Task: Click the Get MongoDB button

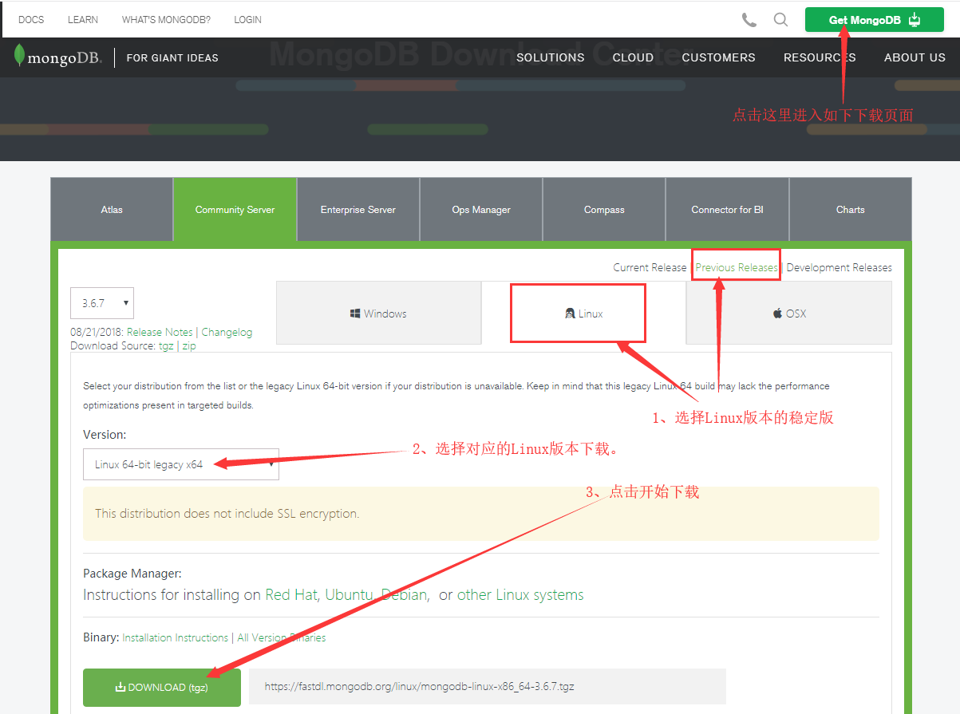Action: coord(874,20)
